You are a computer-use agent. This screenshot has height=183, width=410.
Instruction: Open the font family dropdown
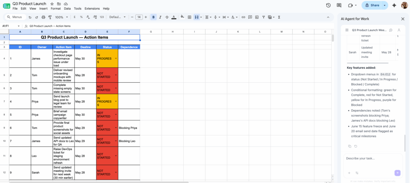click(117, 17)
